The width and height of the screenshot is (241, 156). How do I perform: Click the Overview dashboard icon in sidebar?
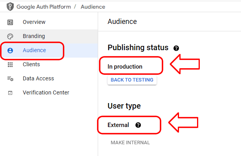[10, 22]
